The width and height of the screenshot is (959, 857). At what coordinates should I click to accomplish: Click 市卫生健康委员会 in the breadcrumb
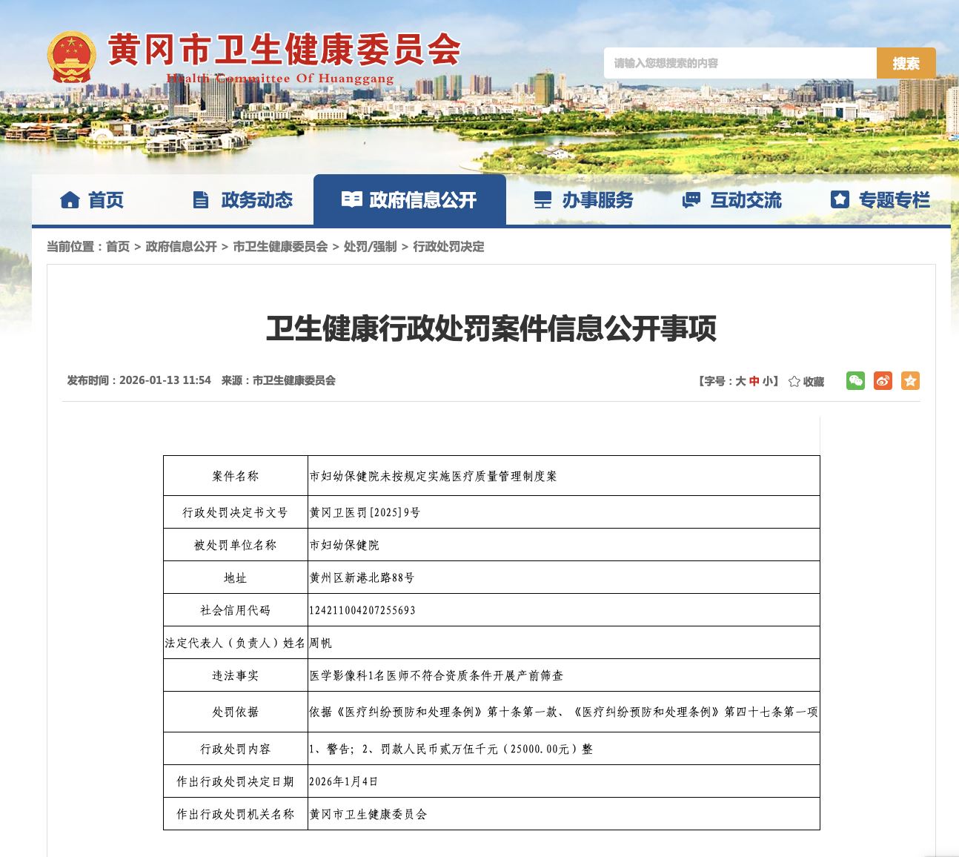(x=280, y=247)
